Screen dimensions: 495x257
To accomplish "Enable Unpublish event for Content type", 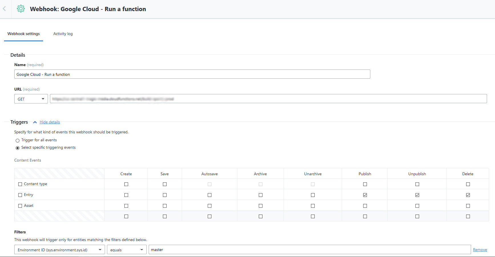I will click(417, 184).
